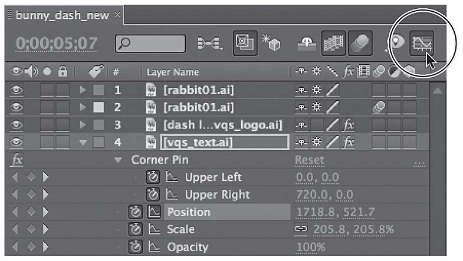
Task: Open the Composition Mini-Flowchart icon
Action: click(209, 44)
